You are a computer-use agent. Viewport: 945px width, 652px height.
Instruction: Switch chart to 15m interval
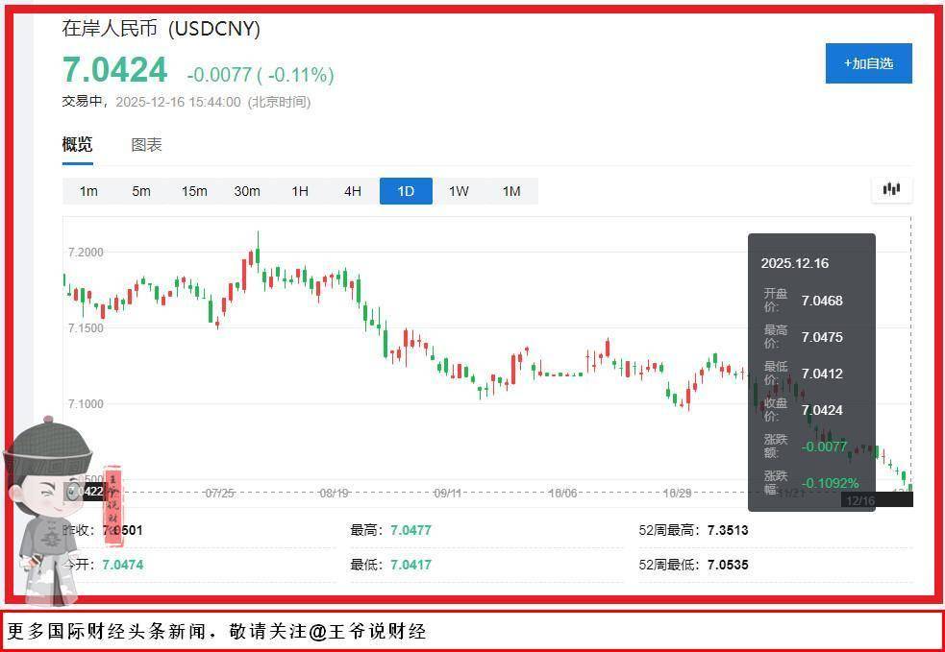pos(194,191)
